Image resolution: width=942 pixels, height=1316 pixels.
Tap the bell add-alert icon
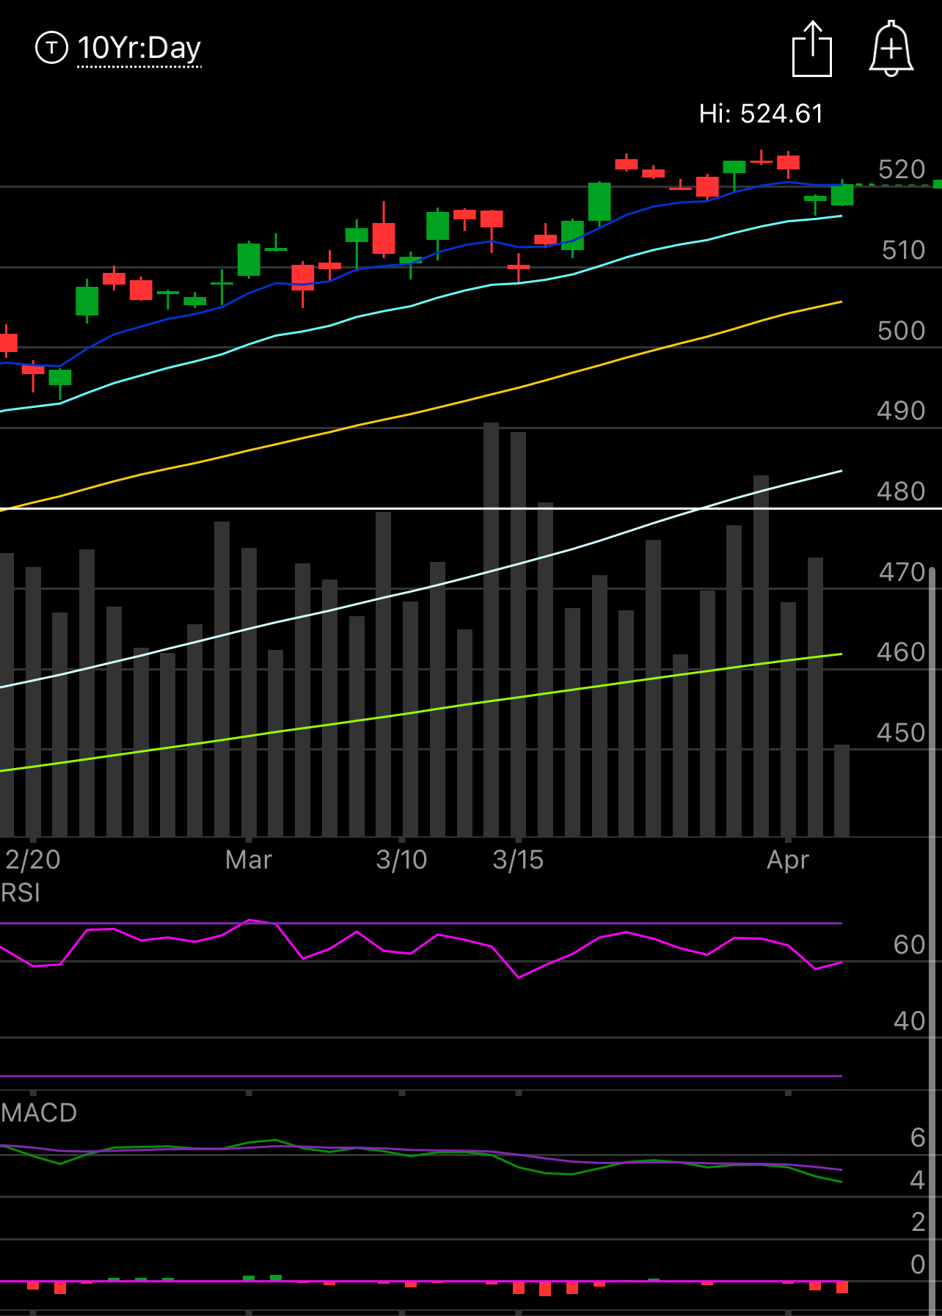pyautogui.click(x=891, y=48)
